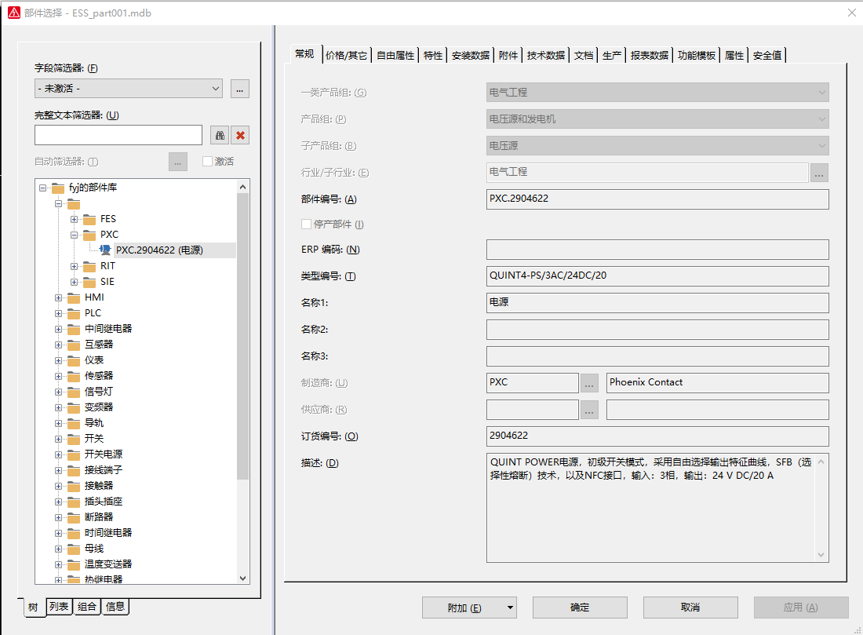Switch to the 价格/其它 tab

coord(346,55)
